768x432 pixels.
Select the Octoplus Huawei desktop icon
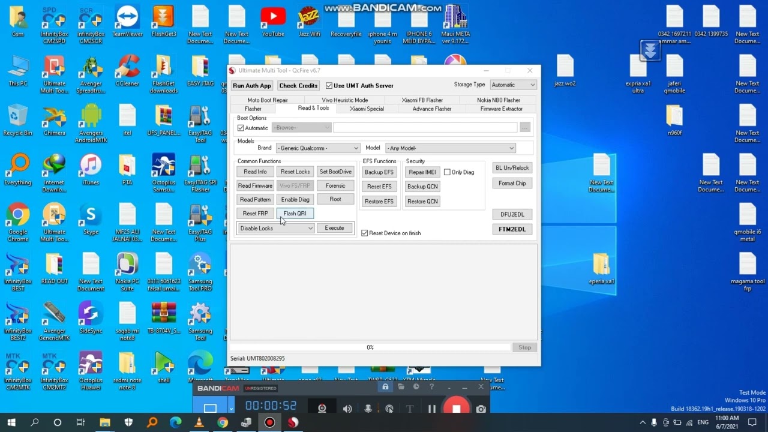91,371
